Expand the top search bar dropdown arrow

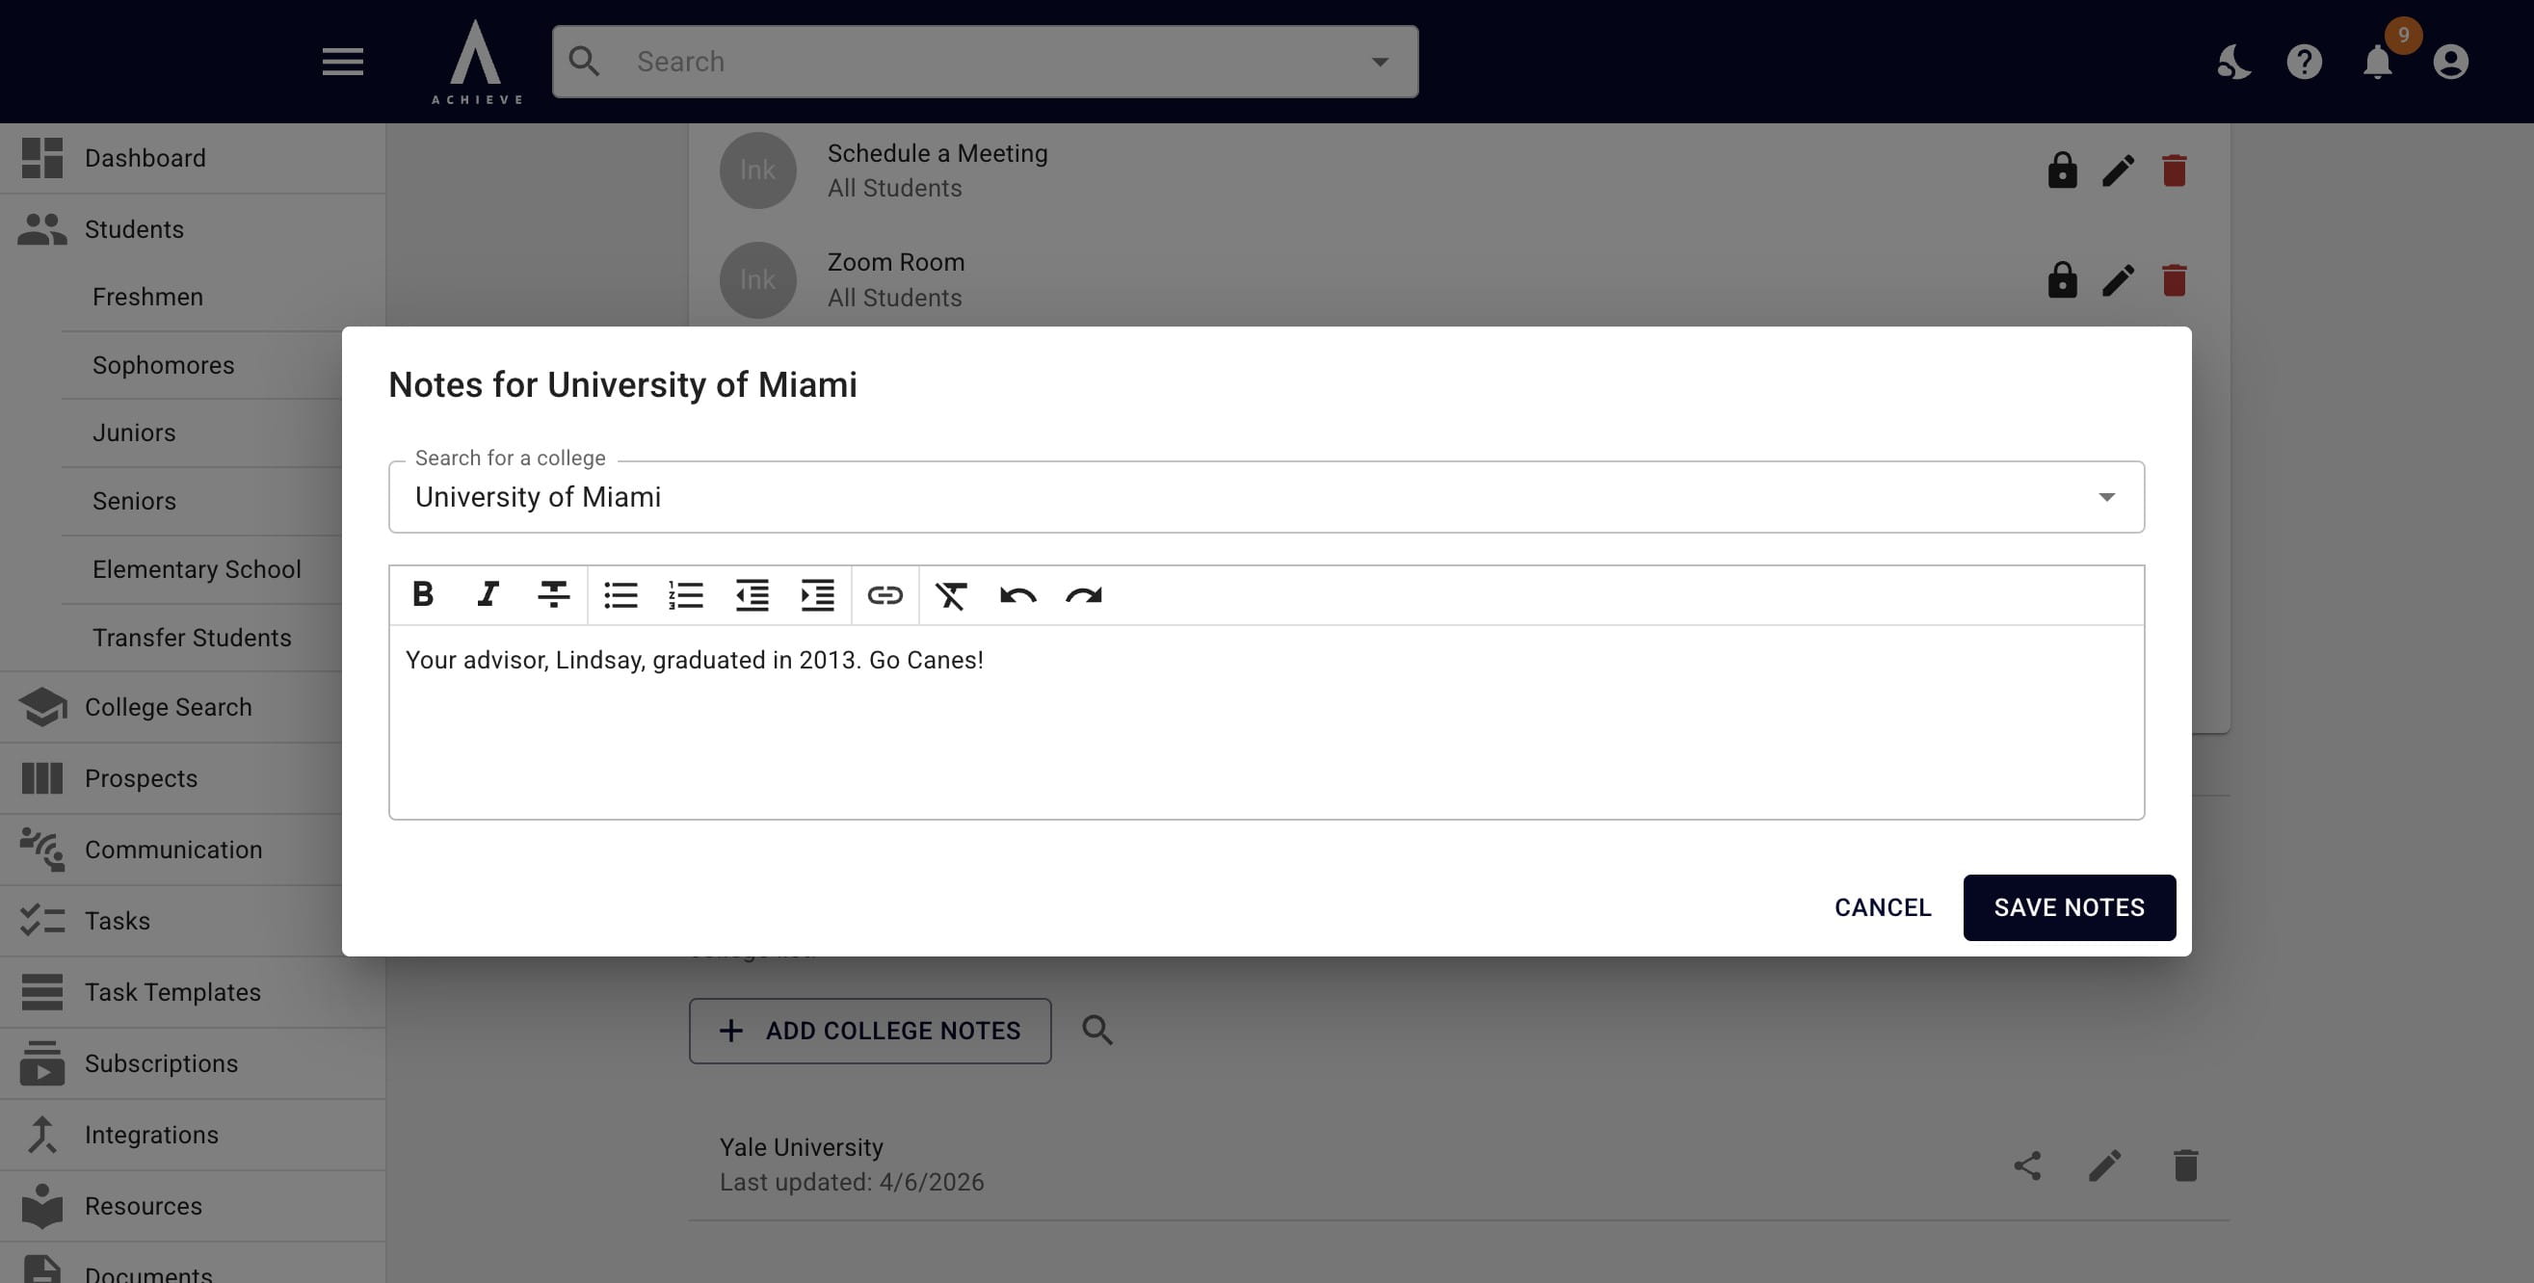click(1380, 62)
